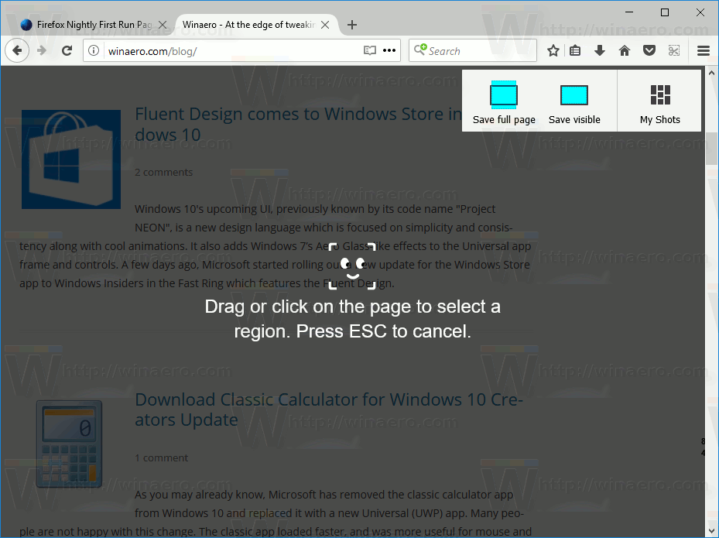
Task: Navigate back with the back arrow
Action: pyautogui.click(x=17, y=50)
